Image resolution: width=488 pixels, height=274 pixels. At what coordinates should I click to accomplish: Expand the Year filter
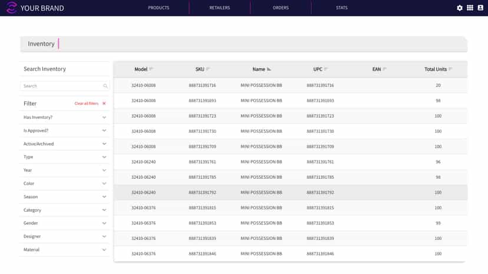(x=65, y=171)
